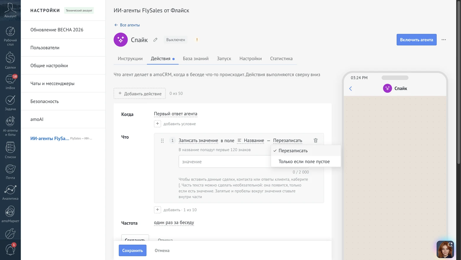The height and width of the screenshot is (260, 461).
Task: Tap back arrow in phone preview
Action: [350, 88]
